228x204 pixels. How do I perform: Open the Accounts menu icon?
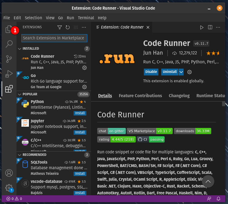pyautogui.click(x=9, y=173)
